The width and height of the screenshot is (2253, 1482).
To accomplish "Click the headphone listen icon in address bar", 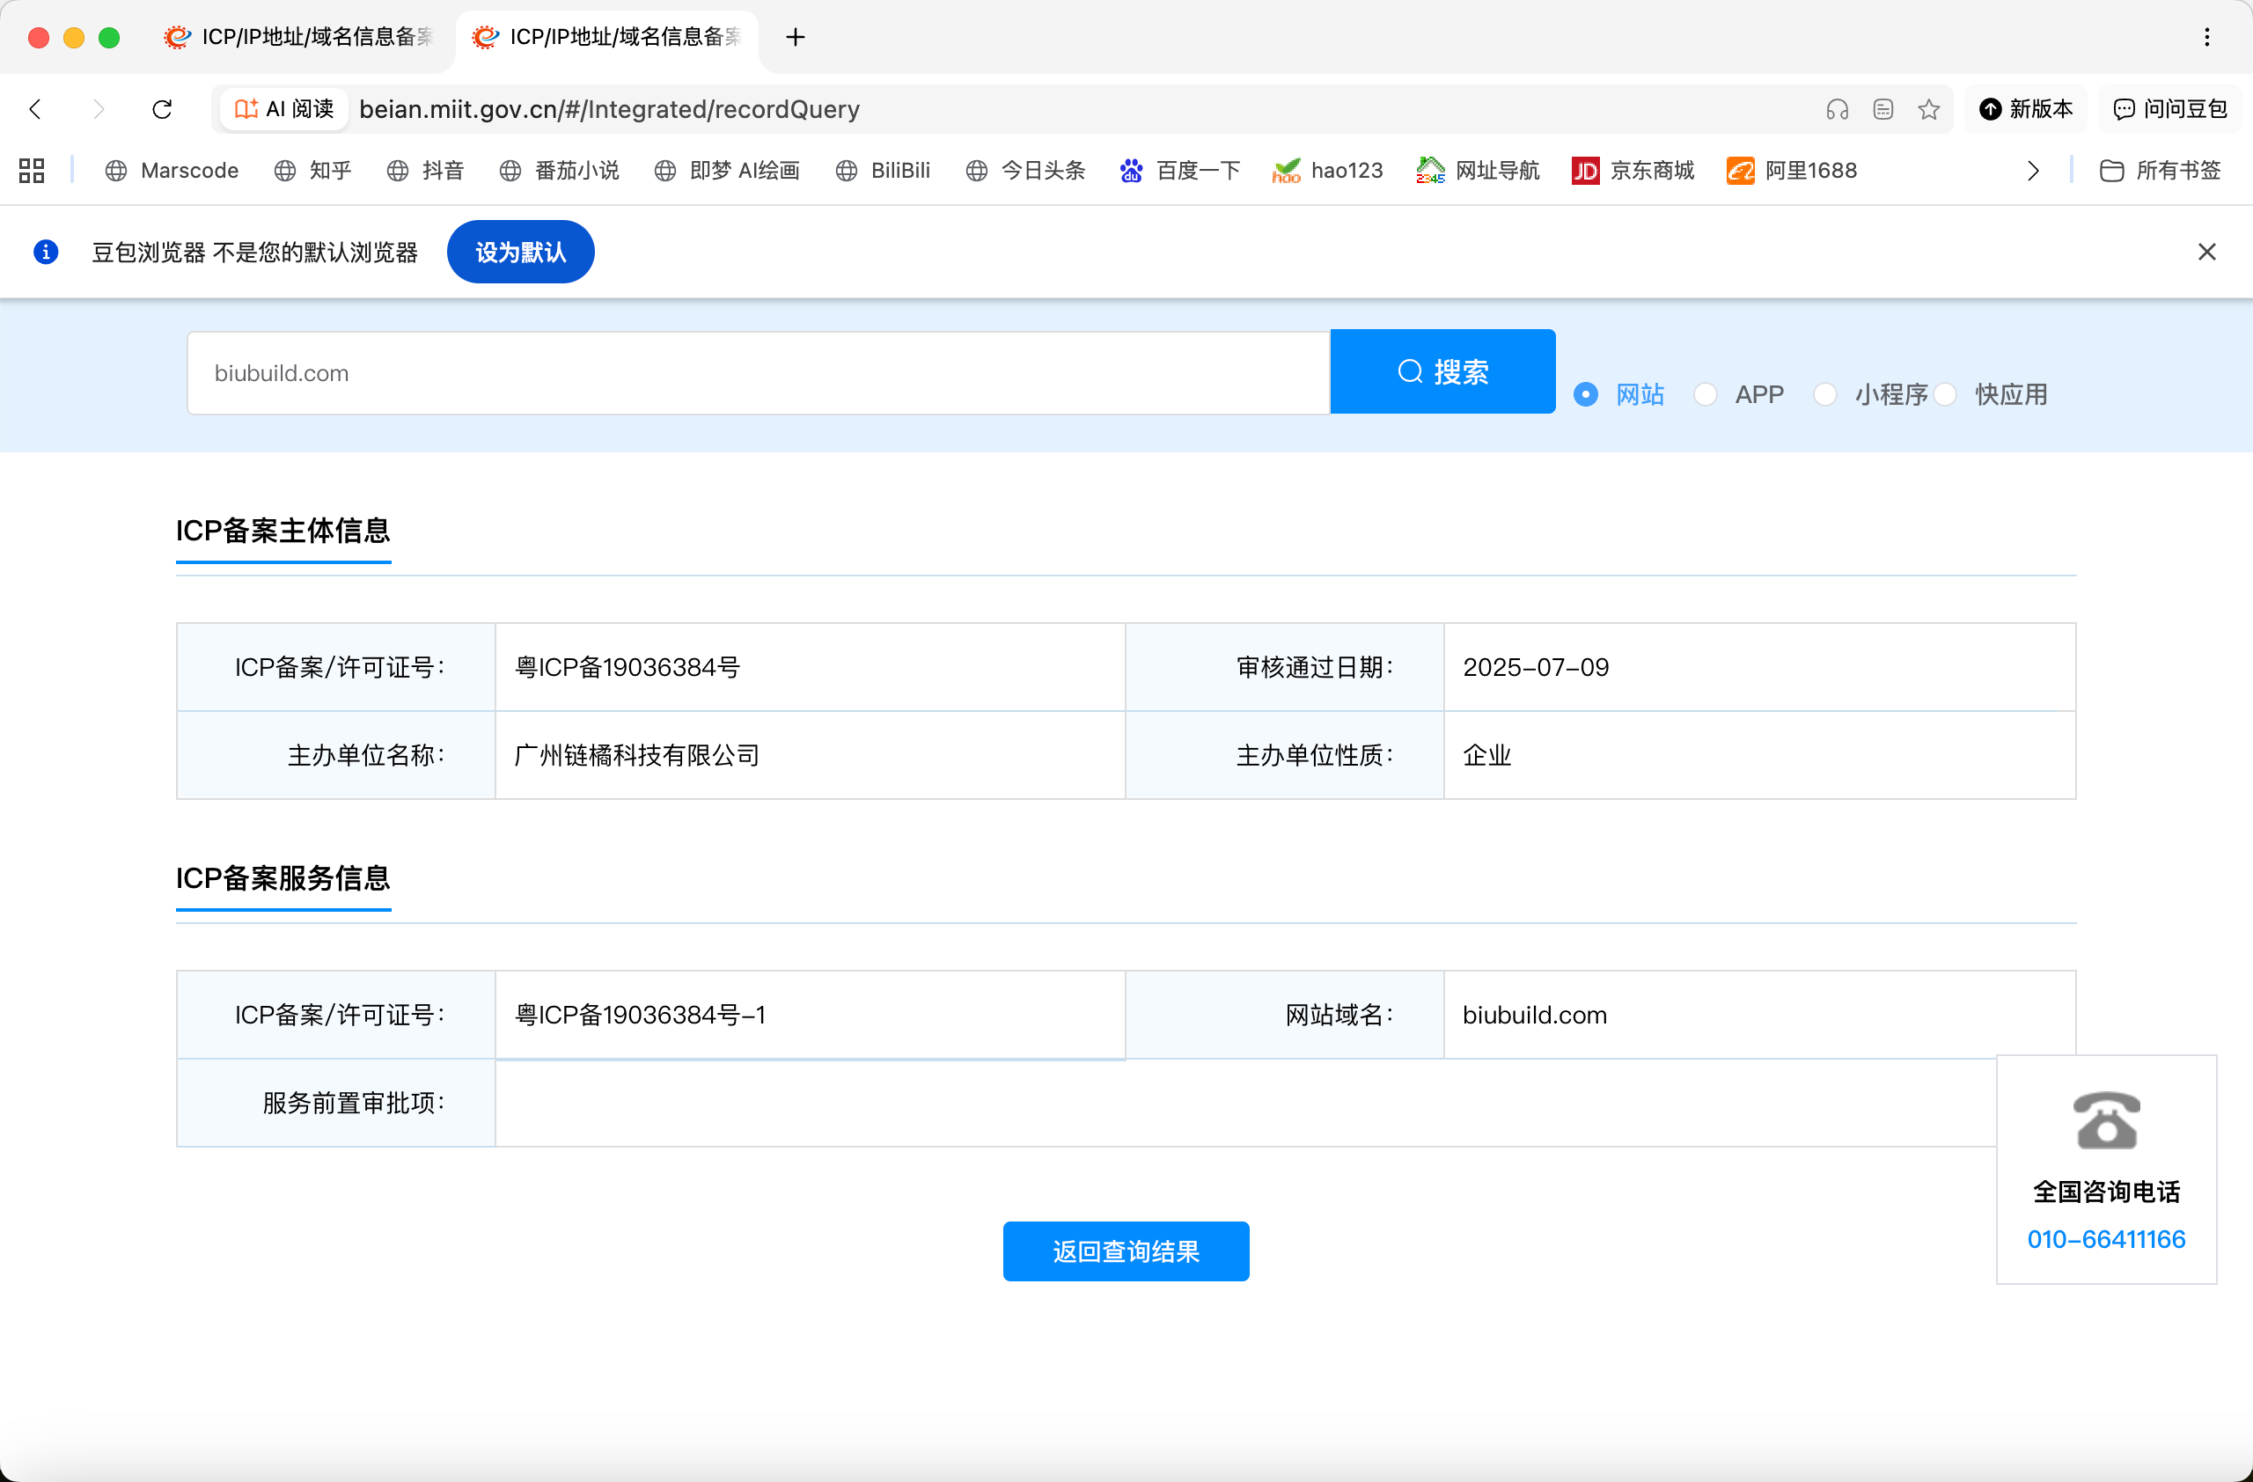I will (x=1838, y=109).
